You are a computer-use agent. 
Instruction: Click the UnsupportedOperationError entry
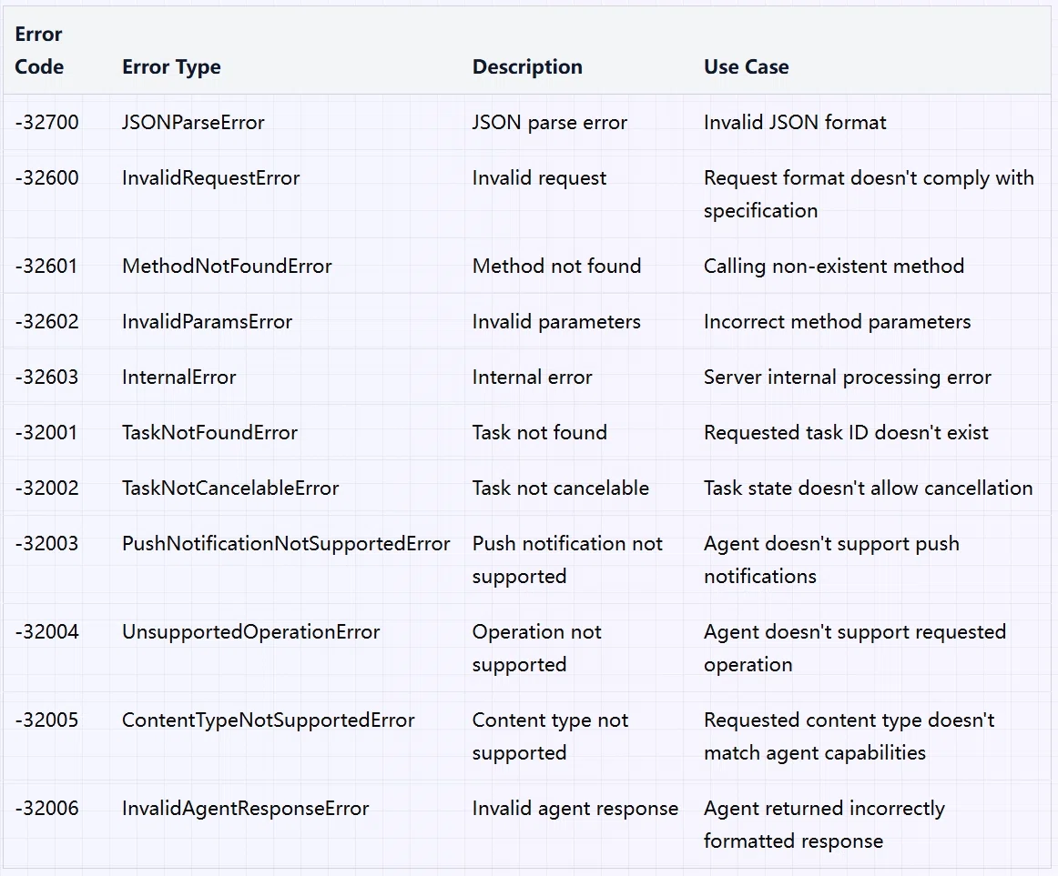[251, 632]
